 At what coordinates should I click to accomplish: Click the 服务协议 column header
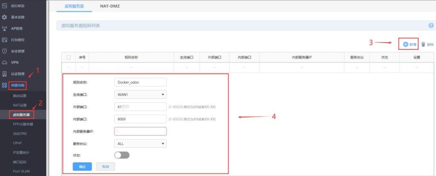[357, 57]
